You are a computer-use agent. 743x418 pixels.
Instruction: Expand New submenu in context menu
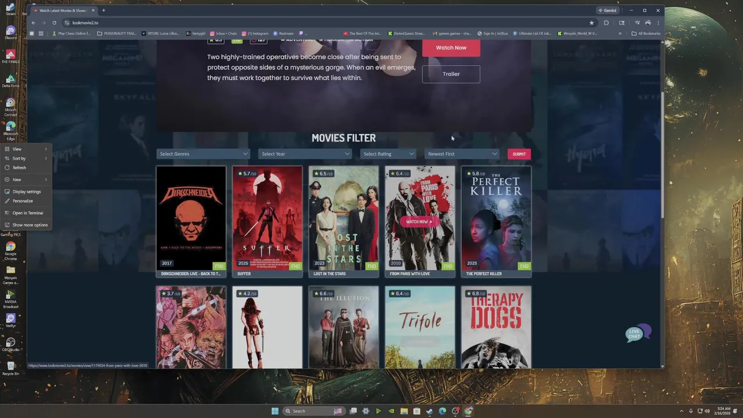point(26,179)
